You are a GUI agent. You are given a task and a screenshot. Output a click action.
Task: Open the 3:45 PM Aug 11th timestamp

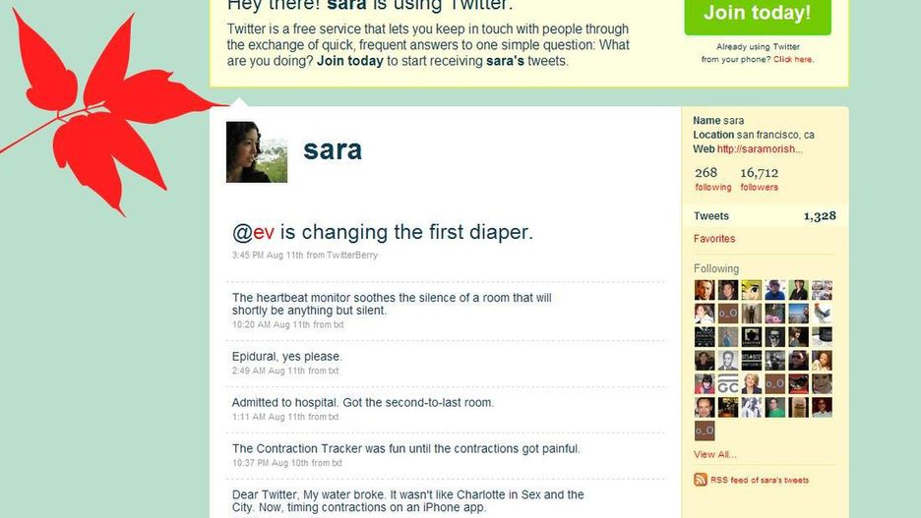268,256
